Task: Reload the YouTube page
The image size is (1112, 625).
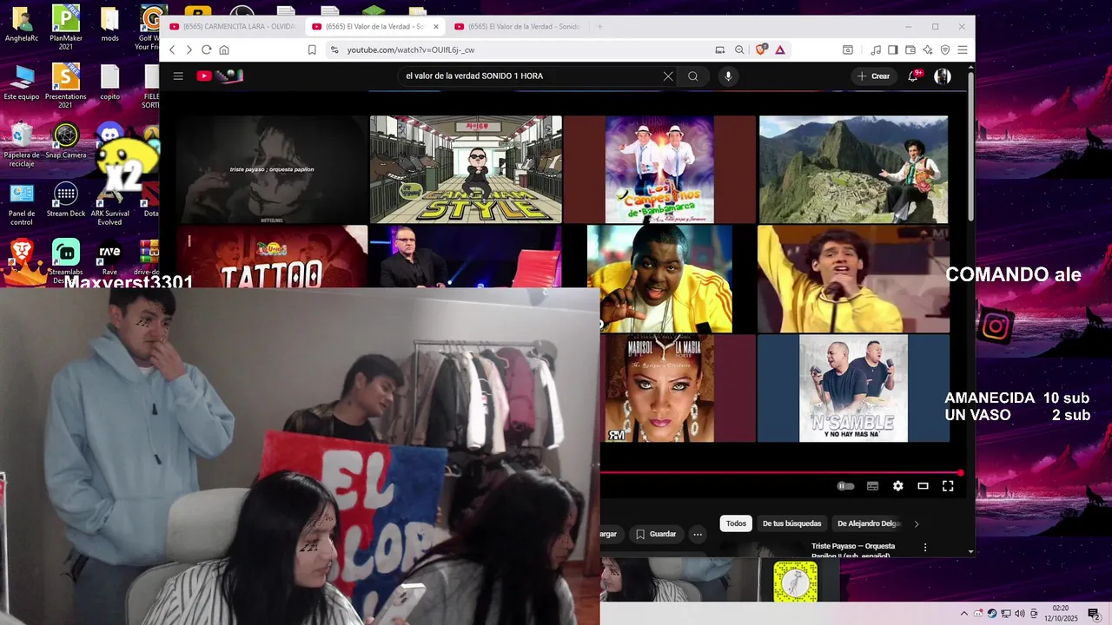Action: click(207, 50)
